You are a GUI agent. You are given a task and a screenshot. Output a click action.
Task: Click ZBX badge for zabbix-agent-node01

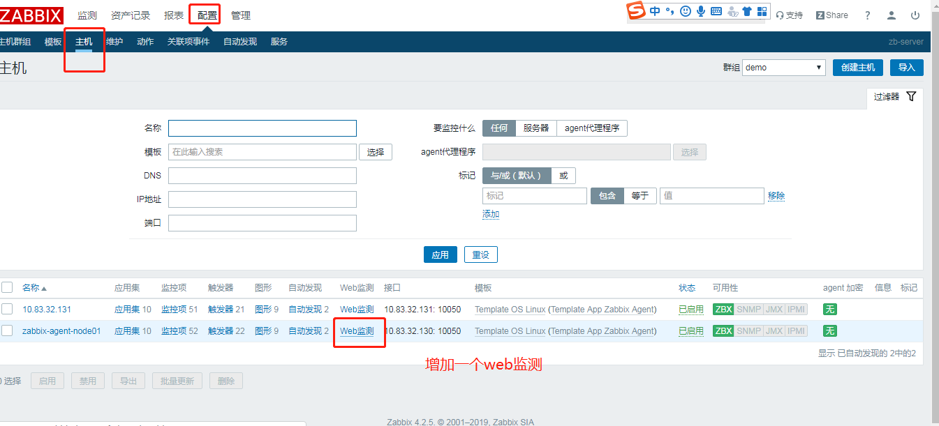point(723,331)
